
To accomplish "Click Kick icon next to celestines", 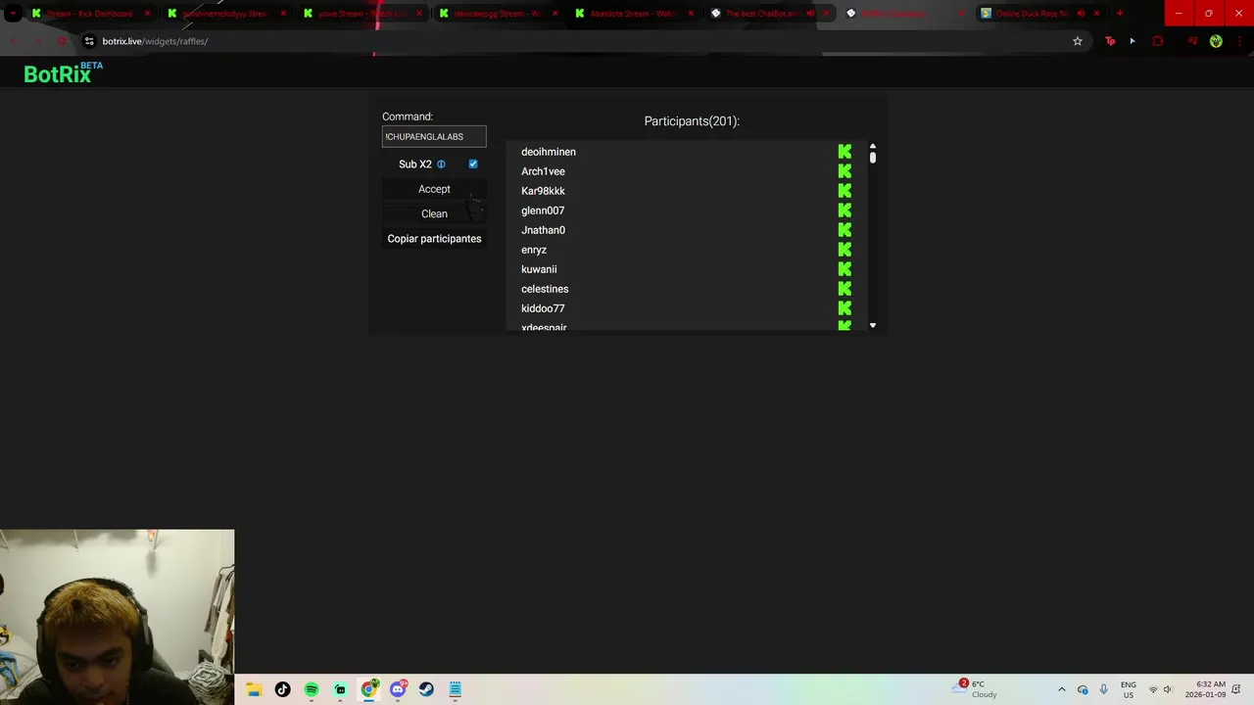I will click(844, 289).
